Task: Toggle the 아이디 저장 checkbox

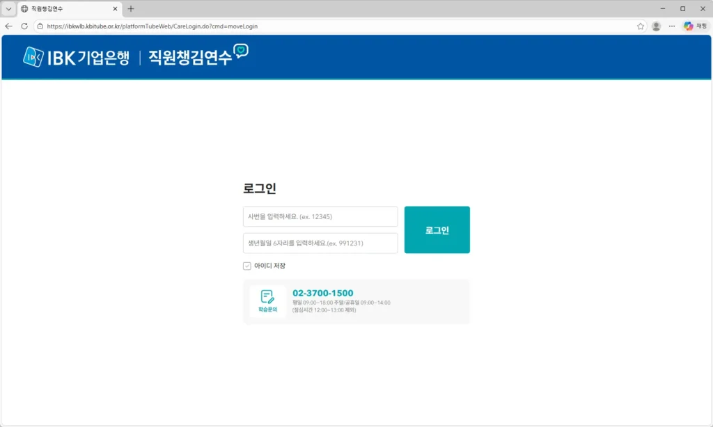Action: click(247, 266)
